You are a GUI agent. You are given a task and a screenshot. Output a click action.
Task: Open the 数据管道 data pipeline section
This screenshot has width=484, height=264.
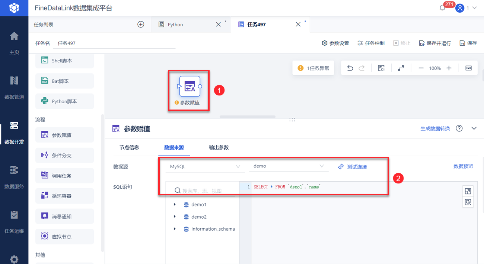click(14, 88)
